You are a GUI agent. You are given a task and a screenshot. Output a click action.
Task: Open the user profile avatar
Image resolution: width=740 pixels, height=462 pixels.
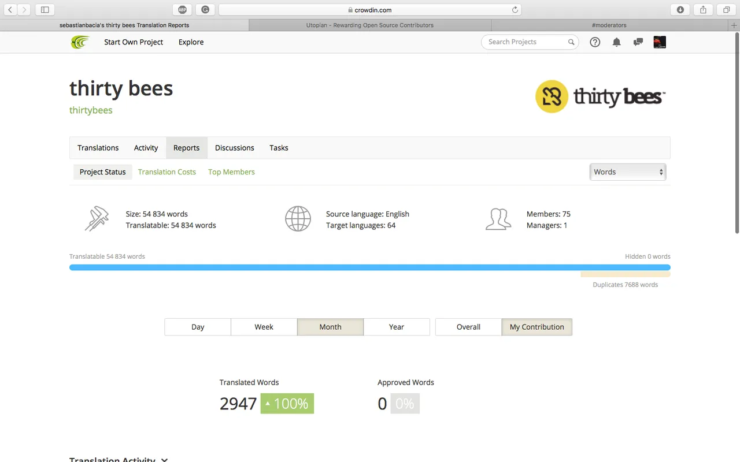(660, 42)
